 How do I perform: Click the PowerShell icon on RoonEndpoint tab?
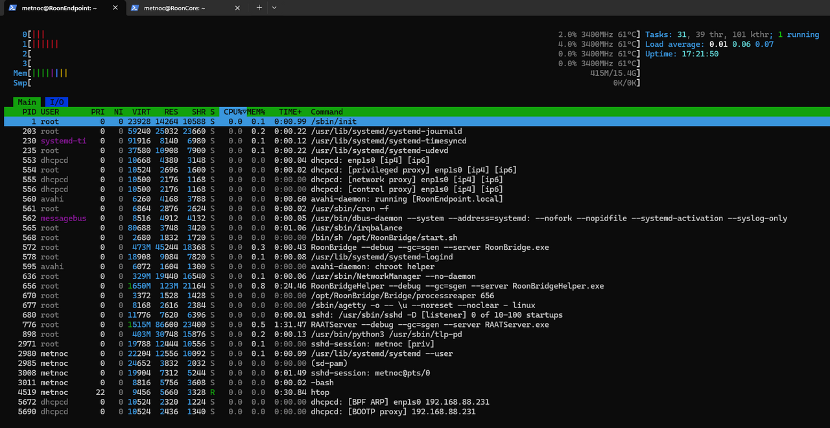point(12,8)
